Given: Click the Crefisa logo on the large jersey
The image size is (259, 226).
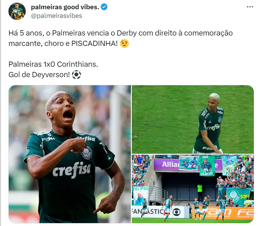Looking at the screenshot, I should (71, 170).
